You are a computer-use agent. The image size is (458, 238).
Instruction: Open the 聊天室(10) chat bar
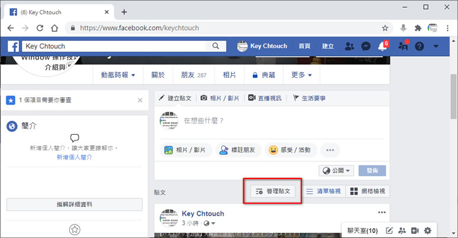coord(362,231)
